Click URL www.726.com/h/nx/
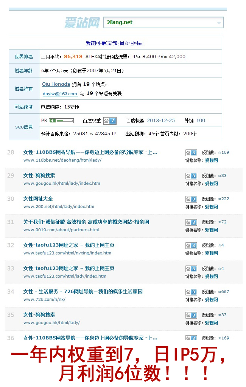 pos(45,299)
